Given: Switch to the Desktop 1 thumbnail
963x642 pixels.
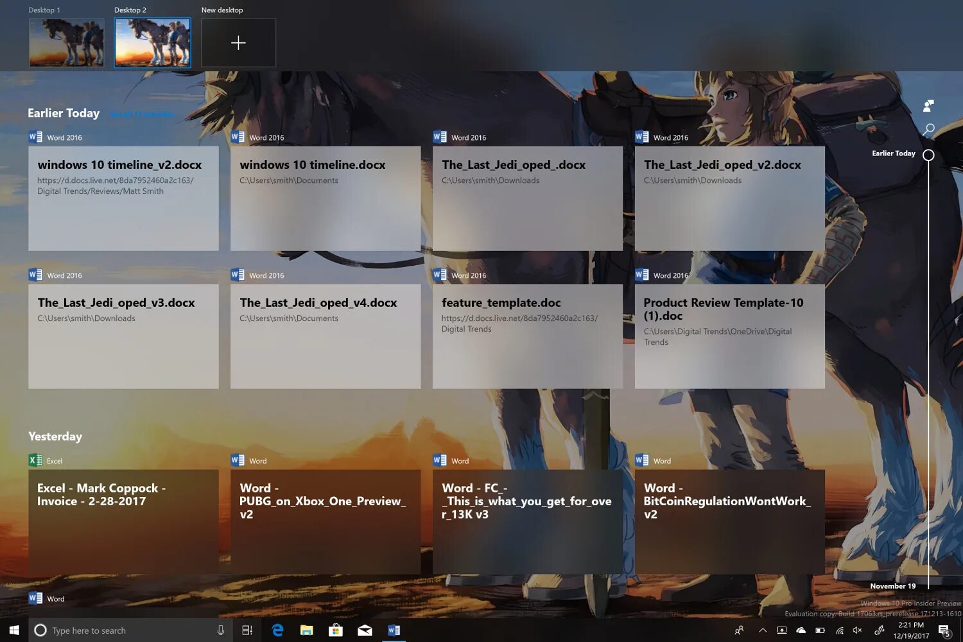Looking at the screenshot, I should 67,42.
